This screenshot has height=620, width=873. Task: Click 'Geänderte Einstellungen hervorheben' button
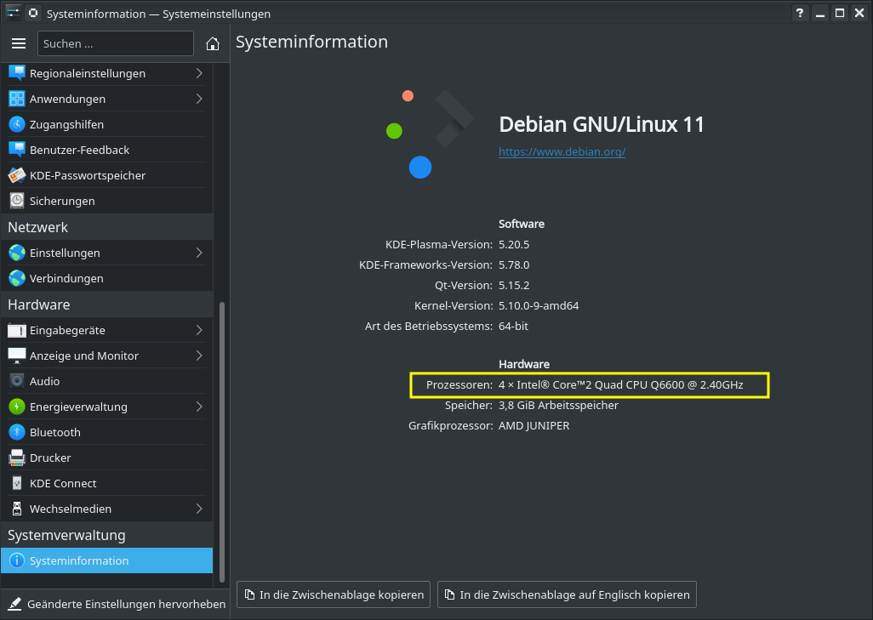(116, 604)
